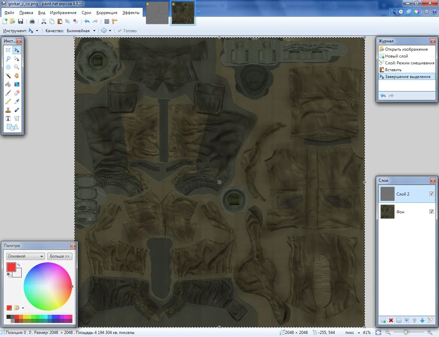Switch to the first gray image thumbnail
439x337 pixels.
point(157,13)
